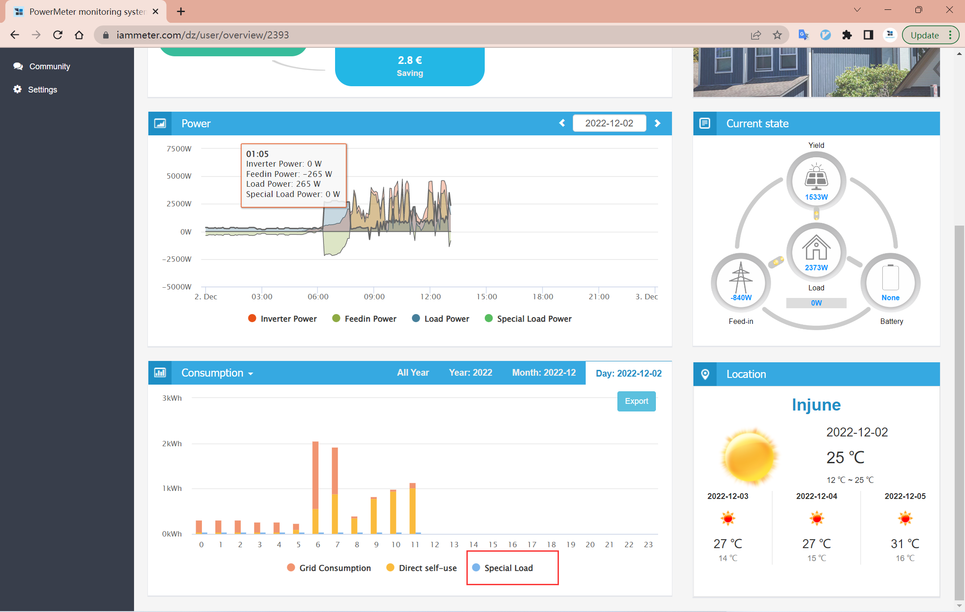Screen dimensions: 965x612
Task: Click the 2022-12-02 date field
Action: coord(609,123)
